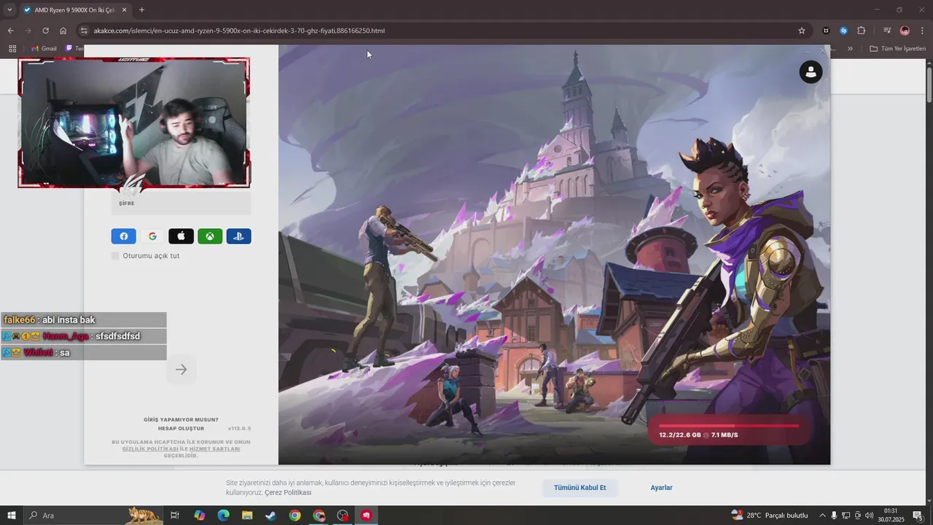This screenshot has width=933, height=525.
Task: Click the login arrow button
Action: click(181, 370)
